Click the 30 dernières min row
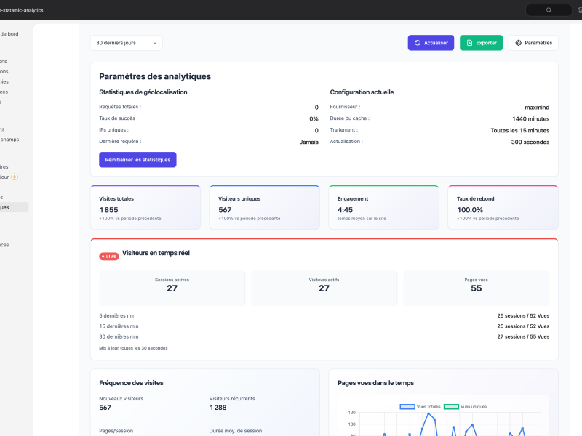Image resolution: width=582 pixels, height=436 pixels. [324, 336]
